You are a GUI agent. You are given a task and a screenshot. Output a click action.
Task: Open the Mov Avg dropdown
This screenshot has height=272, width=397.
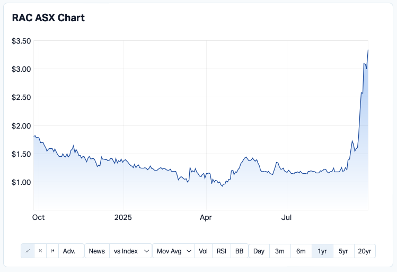(173, 251)
